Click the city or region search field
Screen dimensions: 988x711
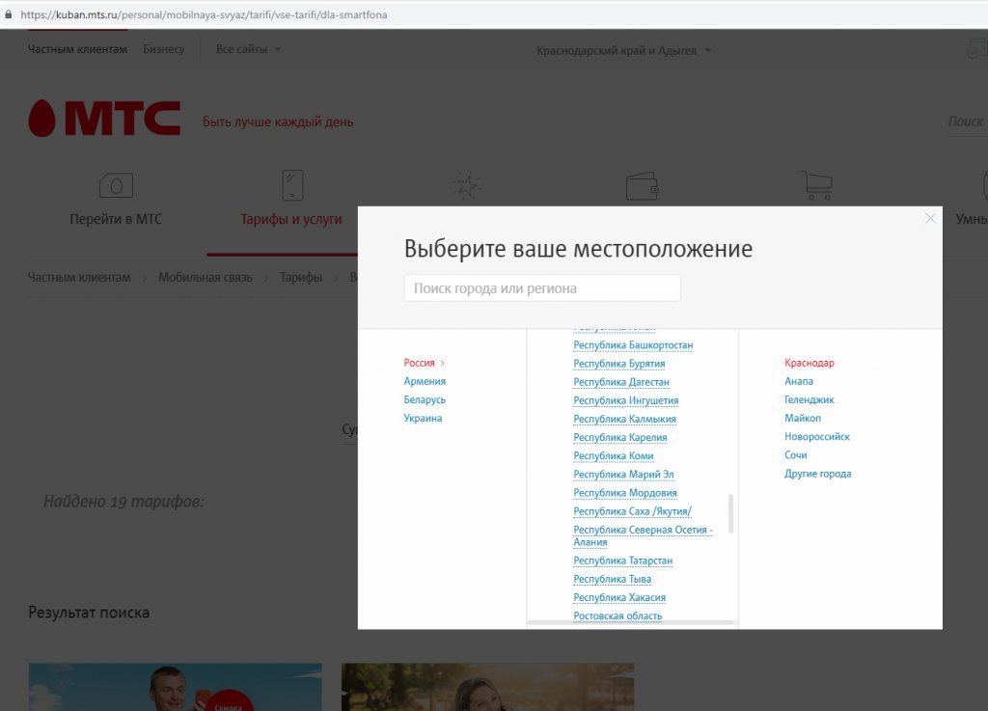point(541,287)
